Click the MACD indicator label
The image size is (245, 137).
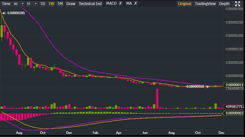111,3
